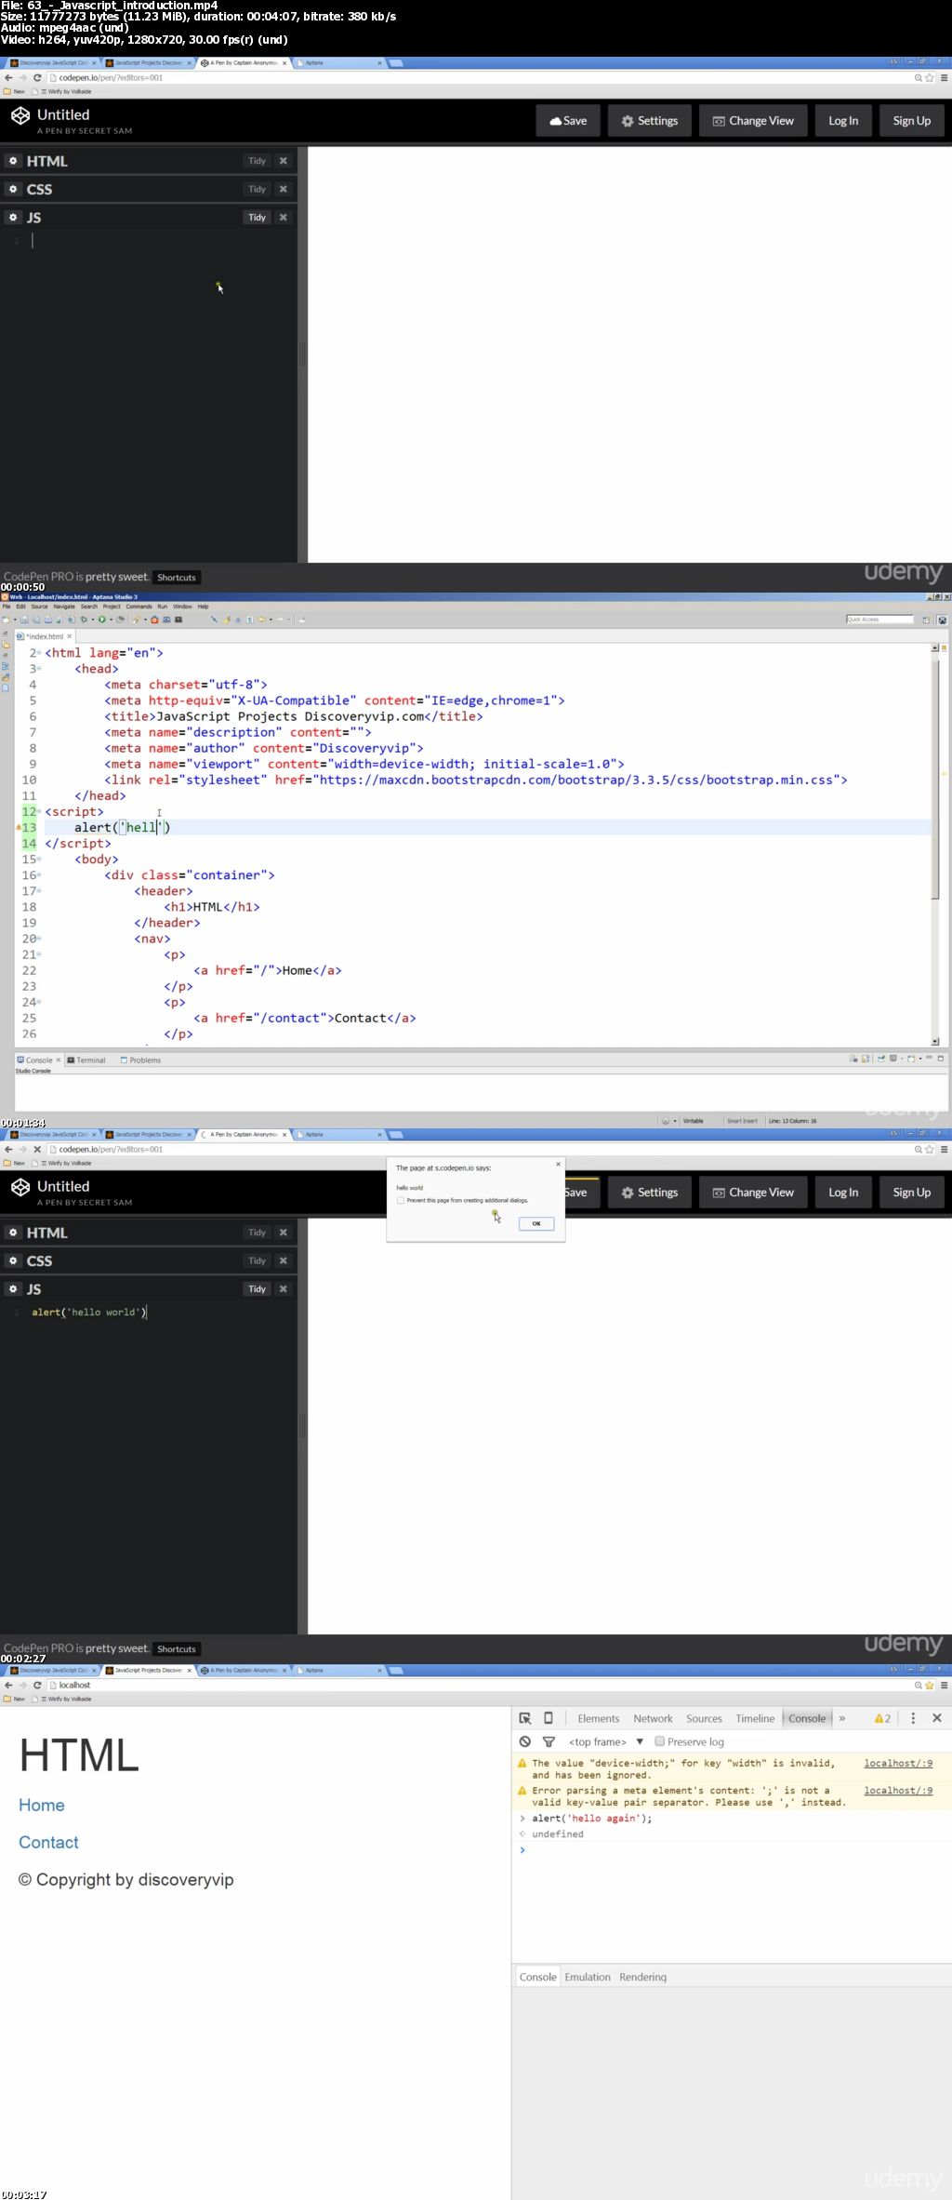Close the JS editor panel in the alert-dialog frame
This screenshot has width=952, height=2200.
click(284, 1288)
